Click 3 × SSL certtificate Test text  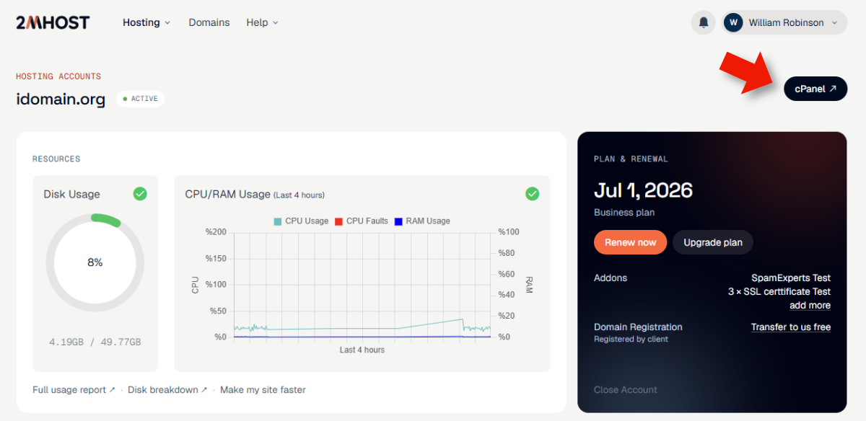click(x=779, y=291)
